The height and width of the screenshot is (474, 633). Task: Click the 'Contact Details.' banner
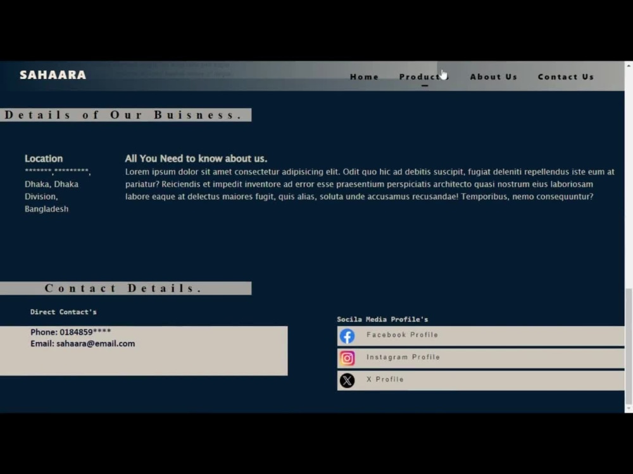125,288
